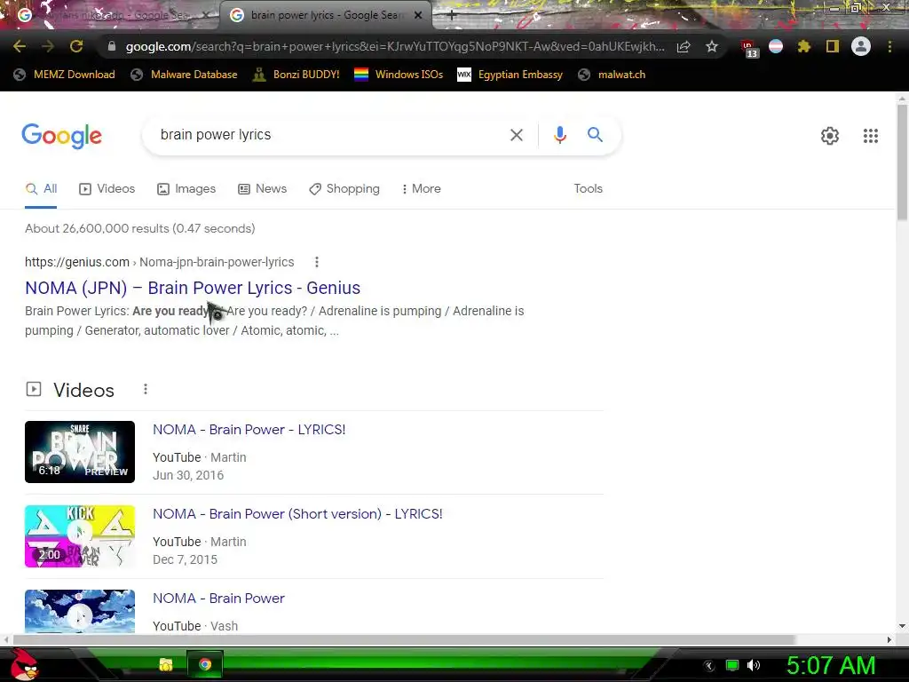Open NOMA (JPN) Brain Power Lyrics Genius link

[193, 288]
